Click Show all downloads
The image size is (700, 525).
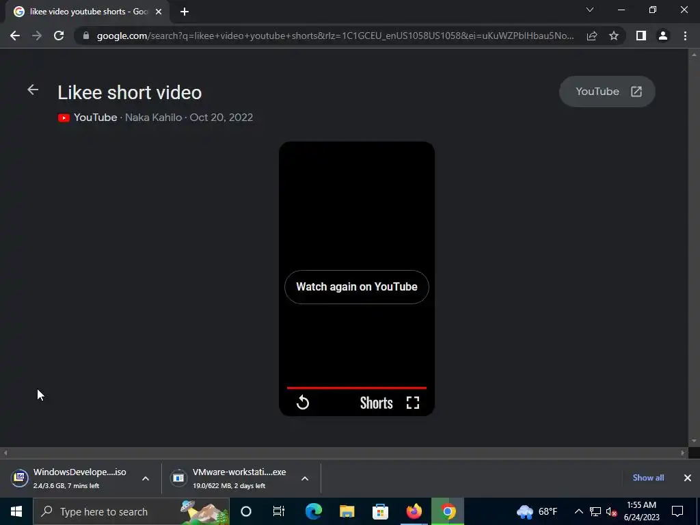pos(648,478)
